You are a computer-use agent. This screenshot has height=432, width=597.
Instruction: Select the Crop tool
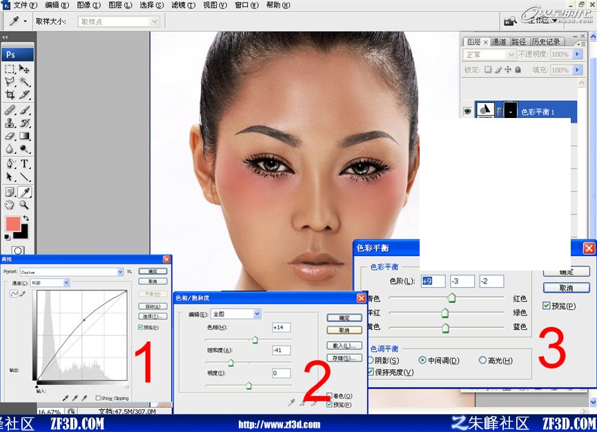[10, 95]
